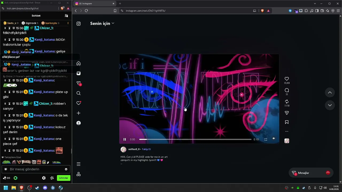This screenshot has height=192, width=342.
Task: Open the reel's three-dot options menu
Action: tap(287, 131)
